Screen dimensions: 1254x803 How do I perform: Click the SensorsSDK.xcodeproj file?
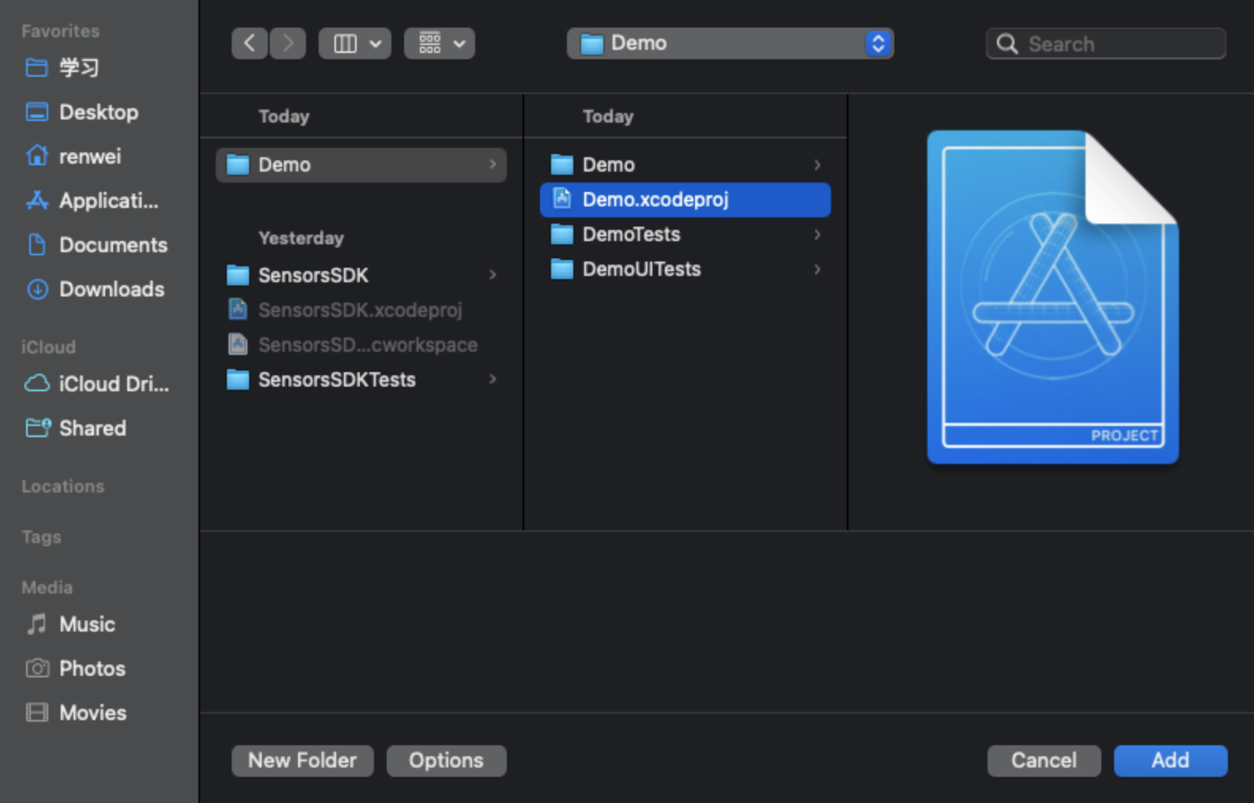point(361,310)
